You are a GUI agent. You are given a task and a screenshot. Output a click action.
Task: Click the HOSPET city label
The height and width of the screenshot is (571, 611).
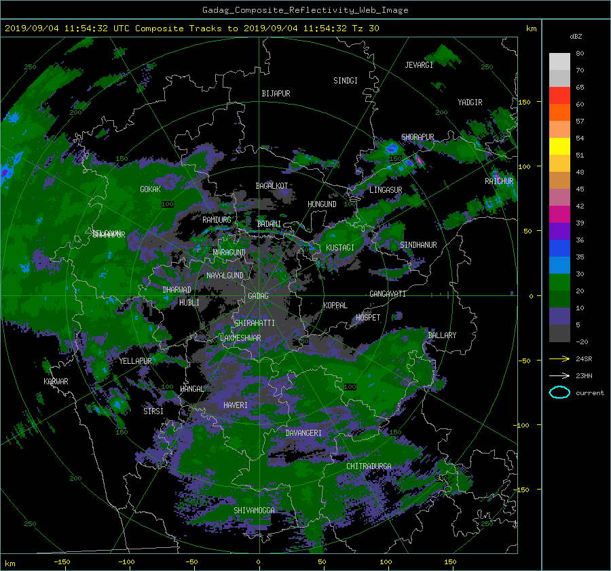tap(368, 318)
